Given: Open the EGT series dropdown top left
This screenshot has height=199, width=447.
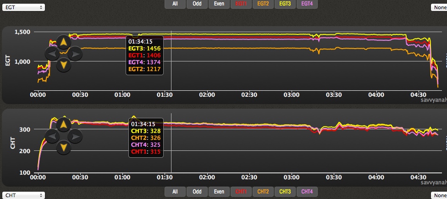Looking at the screenshot, I should [x=23, y=7].
